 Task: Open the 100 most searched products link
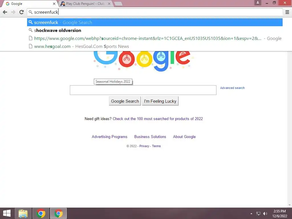157,119
